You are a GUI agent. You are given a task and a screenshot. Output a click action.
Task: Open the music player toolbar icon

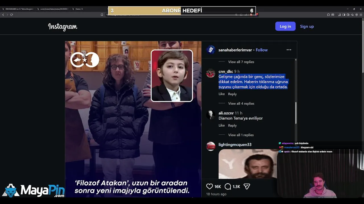point(340,15)
